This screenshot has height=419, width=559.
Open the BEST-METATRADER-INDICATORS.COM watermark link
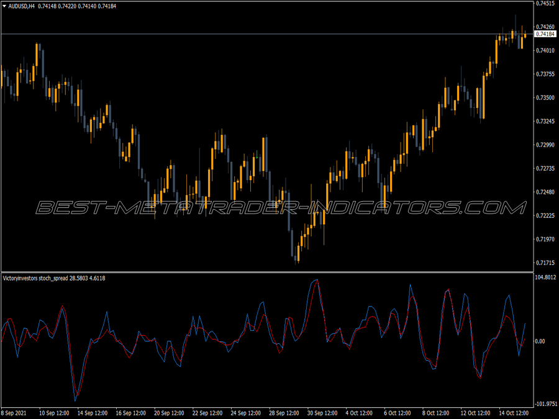coord(279,208)
